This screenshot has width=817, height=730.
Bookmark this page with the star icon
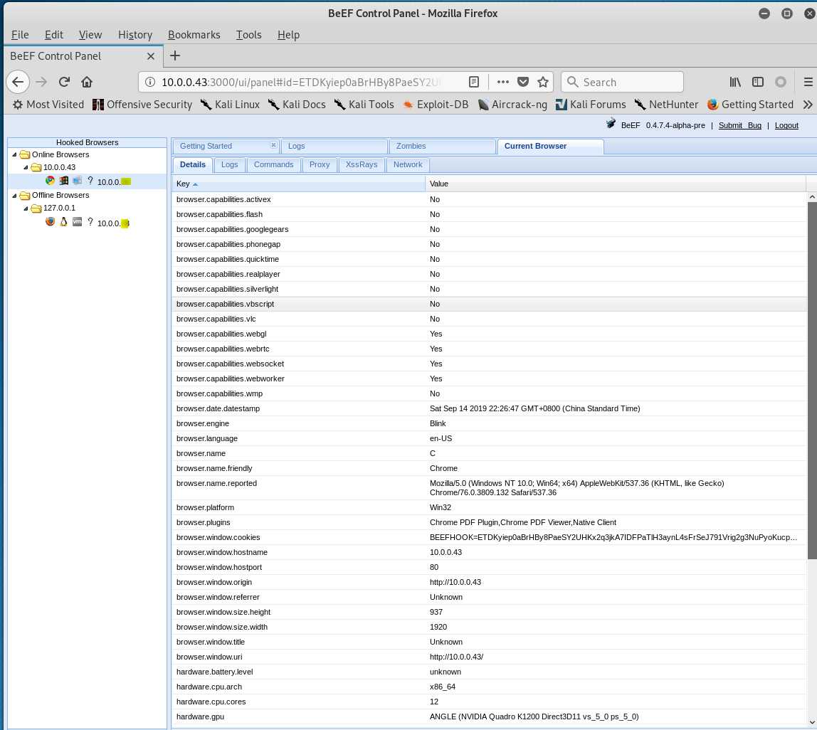click(543, 82)
